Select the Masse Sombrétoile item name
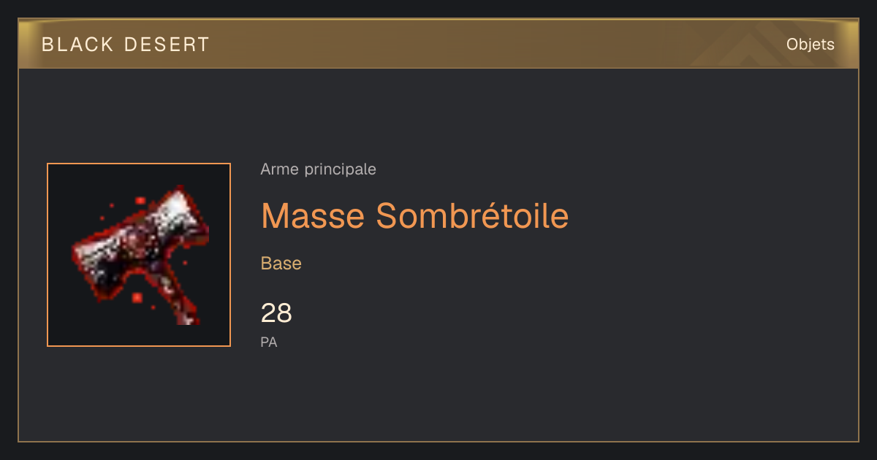877x460 pixels. tap(414, 215)
